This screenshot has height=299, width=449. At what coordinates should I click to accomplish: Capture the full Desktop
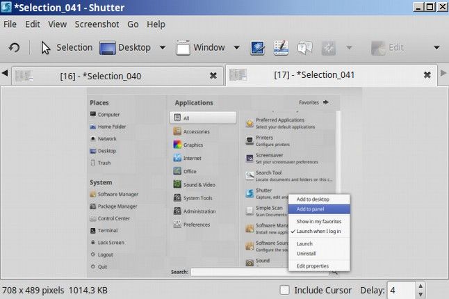(125, 47)
